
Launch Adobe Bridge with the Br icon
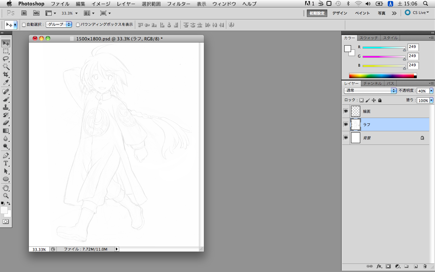click(24, 13)
